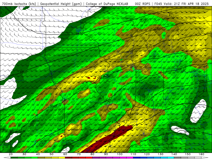
Task: Click the scale value 120 on the color bar
Action: click(147, 154)
